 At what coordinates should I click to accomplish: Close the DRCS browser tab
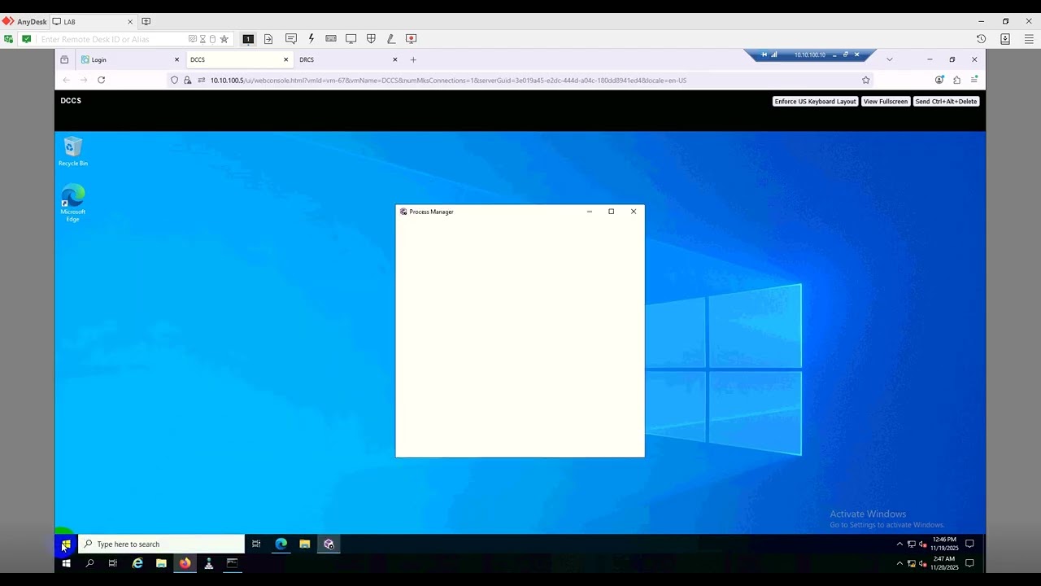click(395, 59)
